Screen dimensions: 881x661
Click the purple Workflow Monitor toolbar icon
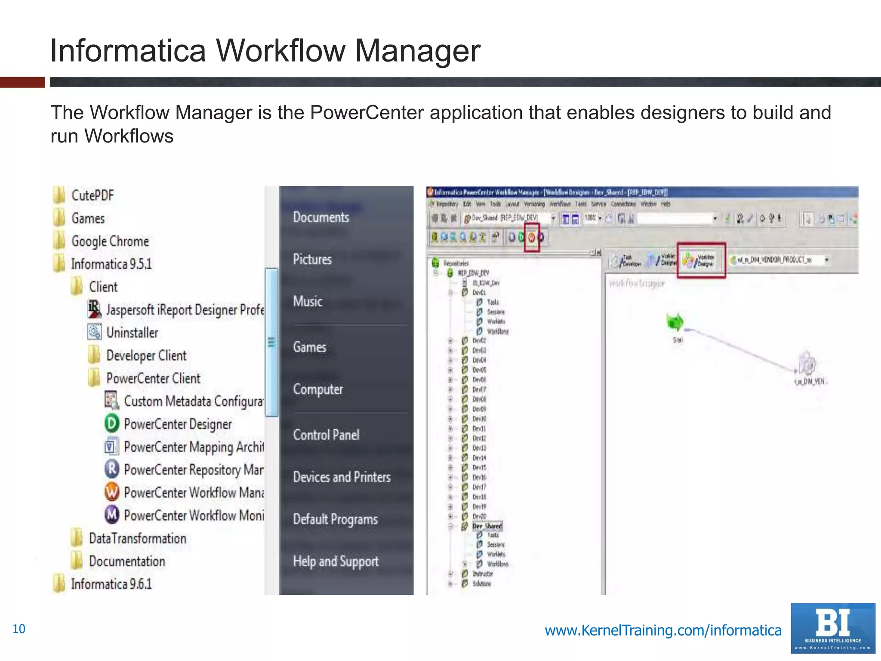tap(541, 237)
